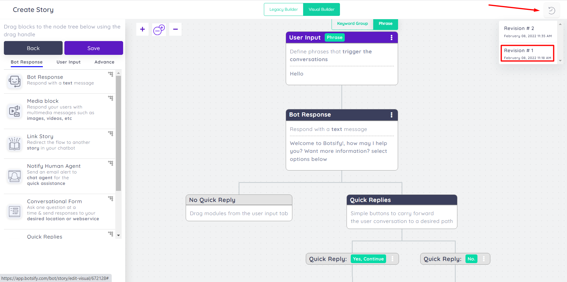Click the User Input node title

pyautogui.click(x=305, y=37)
